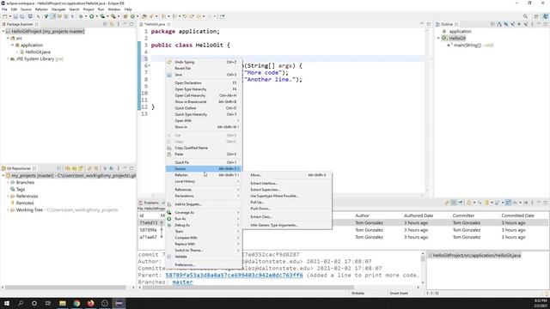Click the Save icon in the context menu
The image size is (550, 309).
click(x=169, y=75)
